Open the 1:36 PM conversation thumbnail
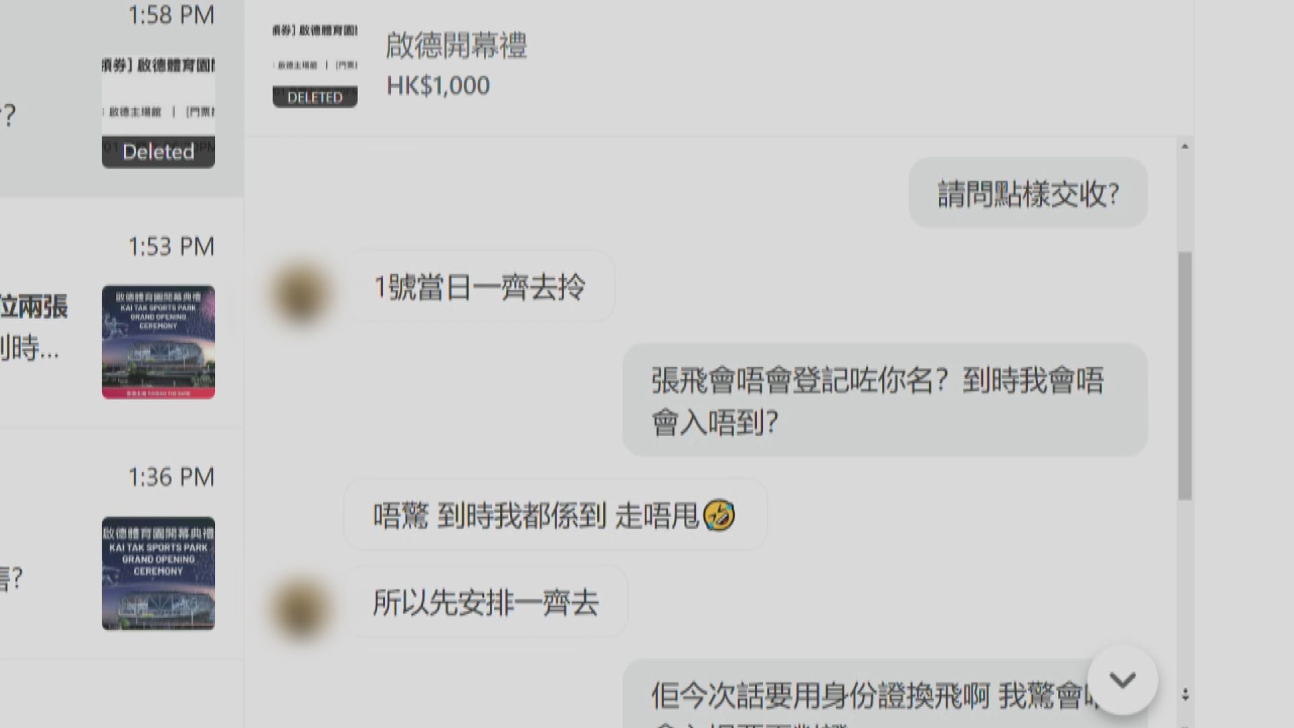Screen dimensions: 1294x728 pyautogui.click(x=158, y=574)
